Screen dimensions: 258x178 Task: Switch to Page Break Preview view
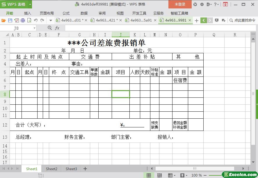(x=159, y=175)
